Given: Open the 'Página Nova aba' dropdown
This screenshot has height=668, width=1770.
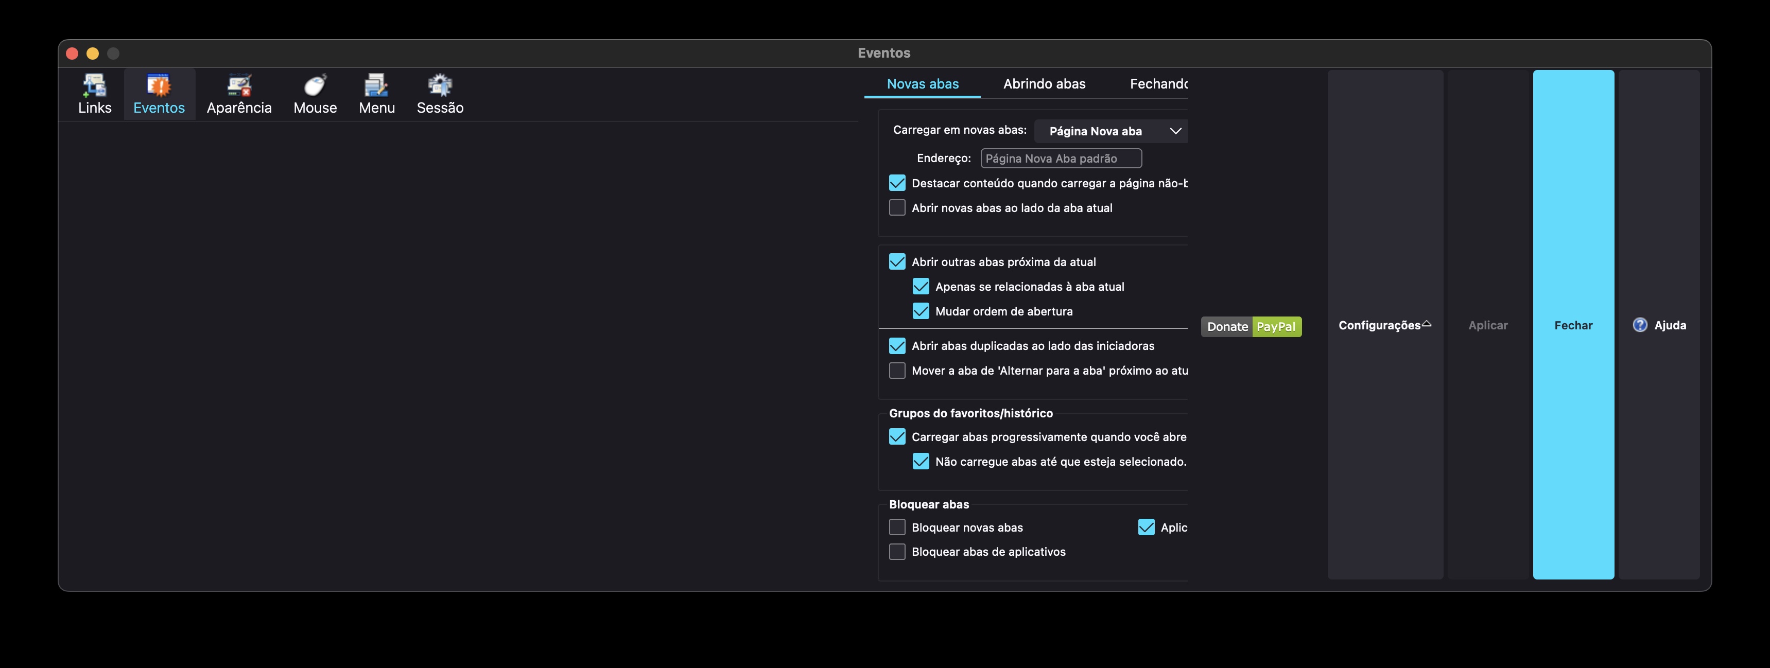Looking at the screenshot, I should click(x=1110, y=130).
